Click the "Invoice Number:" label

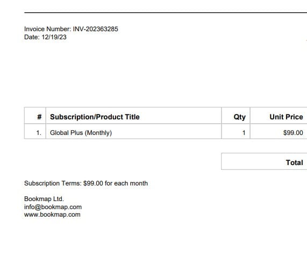47,29
